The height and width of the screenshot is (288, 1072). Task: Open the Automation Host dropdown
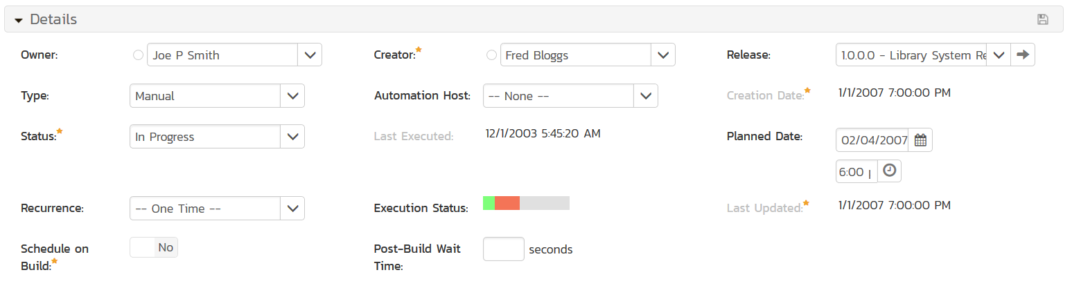point(645,96)
